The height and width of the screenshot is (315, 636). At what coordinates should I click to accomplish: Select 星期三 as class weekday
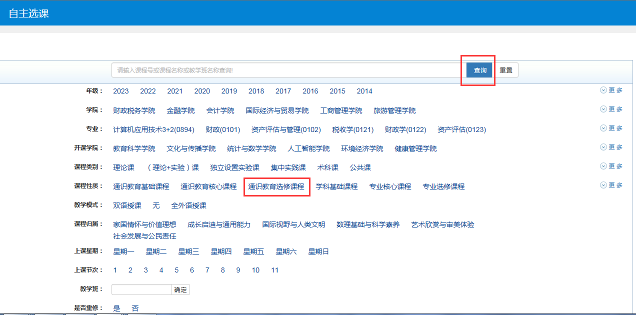point(188,251)
